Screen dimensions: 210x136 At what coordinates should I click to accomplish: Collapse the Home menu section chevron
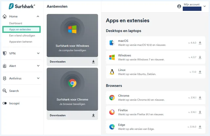click(38, 16)
